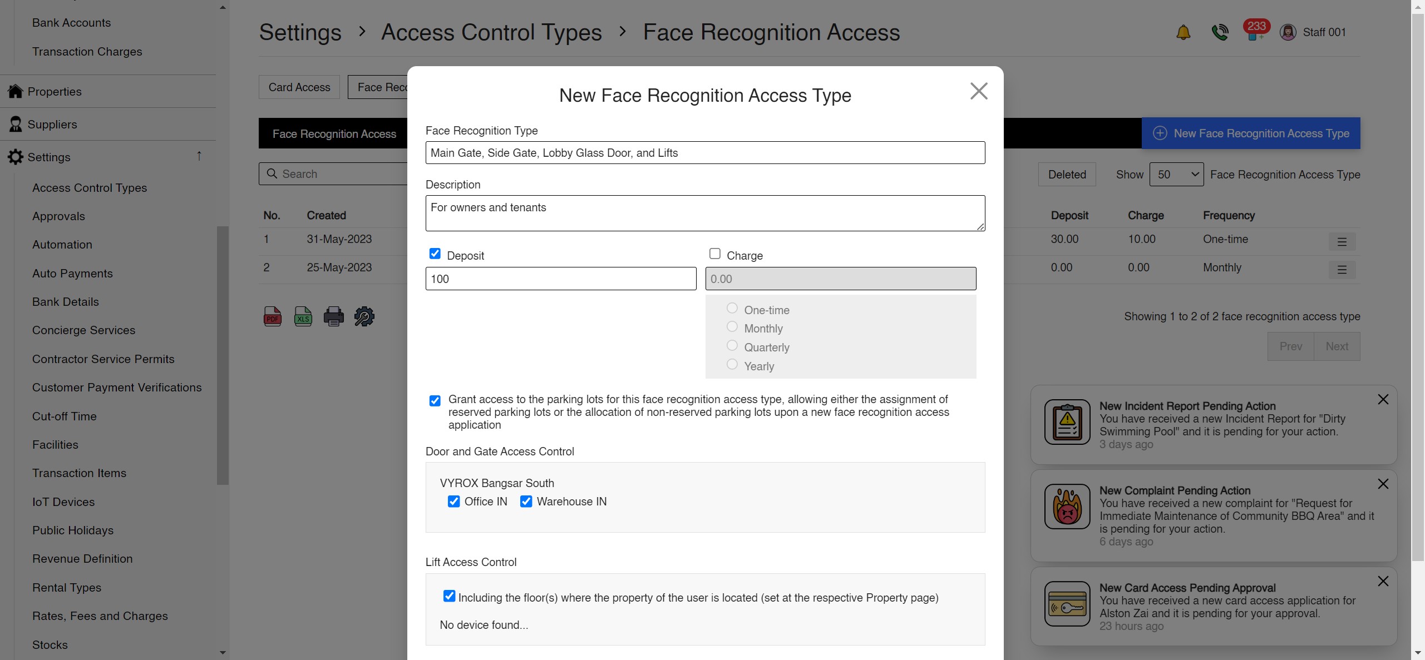Image resolution: width=1425 pixels, height=660 pixels.
Task: Switch to the Card Access tab
Action: (x=299, y=87)
